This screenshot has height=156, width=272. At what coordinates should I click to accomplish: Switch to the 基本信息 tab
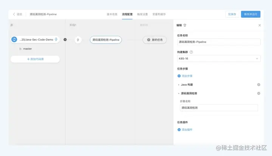112,14
